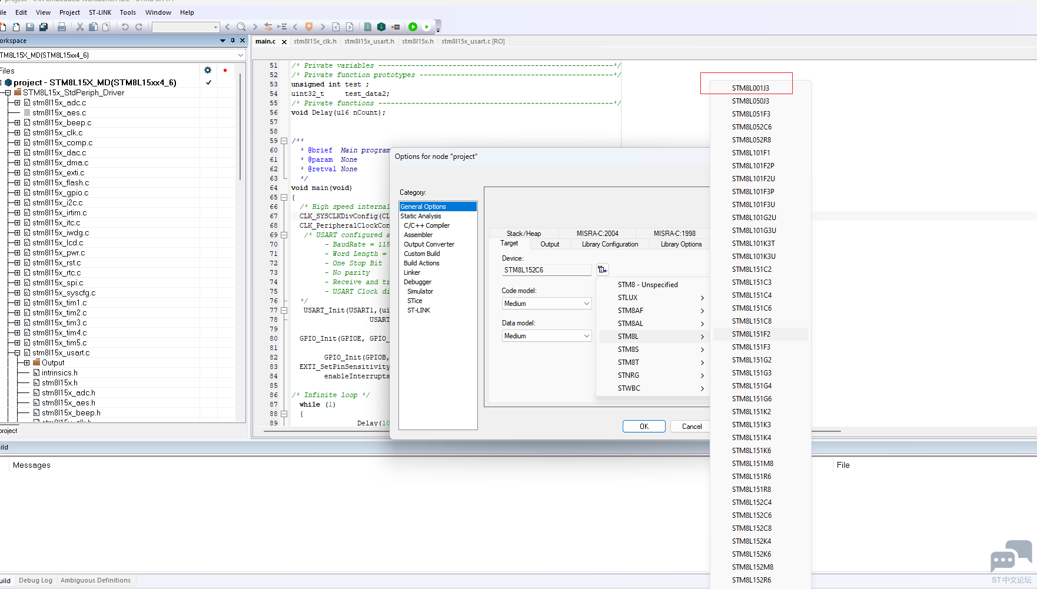Click the device selection icon beside Device field
Image resolution: width=1037 pixels, height=589 pixels.
pyautogui.click(x=602, y=269)
